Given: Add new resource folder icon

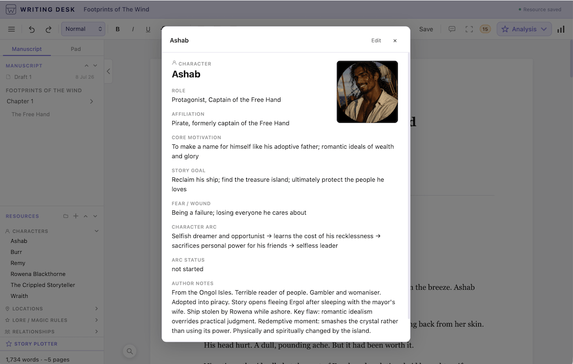Looking at the screenshot, I should click(x=66, y=216).
